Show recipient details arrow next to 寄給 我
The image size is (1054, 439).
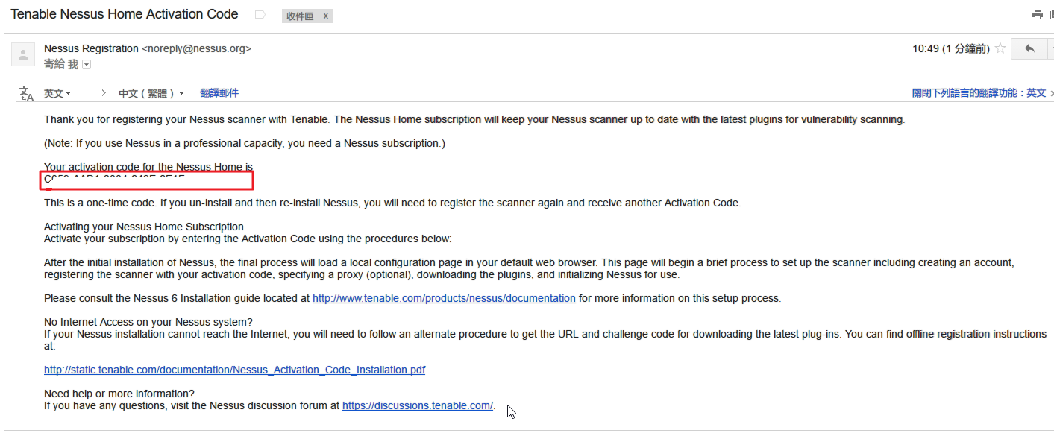coord(87,65)
